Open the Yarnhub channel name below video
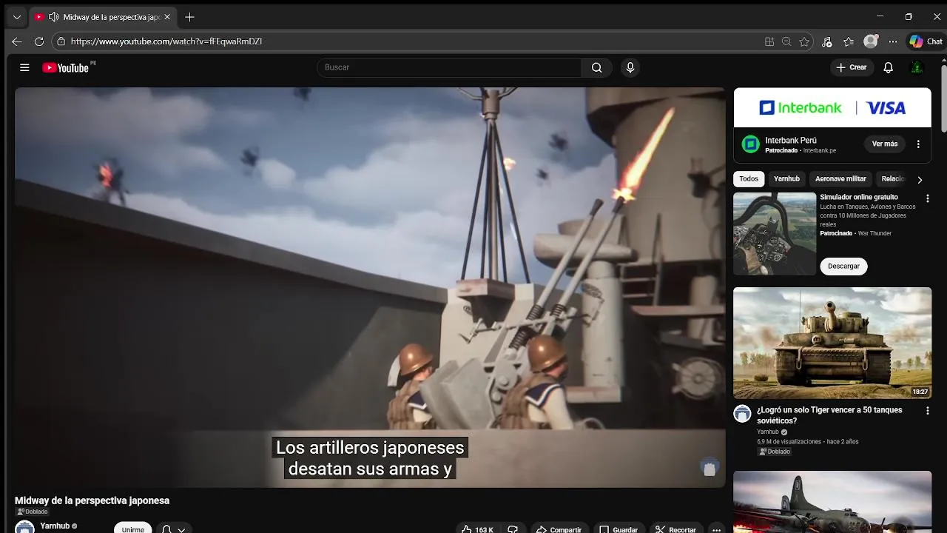947x533 pixels. coord(55,526)
